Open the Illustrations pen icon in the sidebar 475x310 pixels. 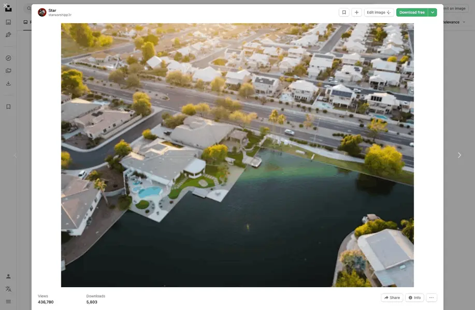coord(8,35)
